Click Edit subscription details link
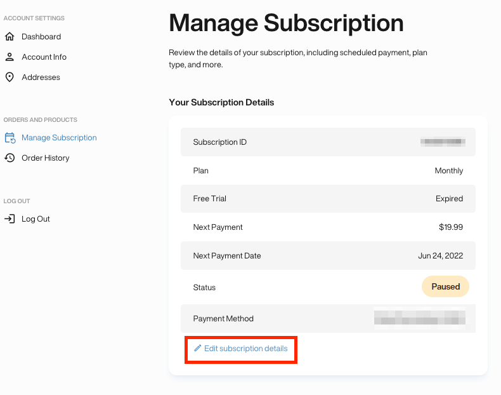The height and width of the screenshot is (395, 501). click(245, 348)
